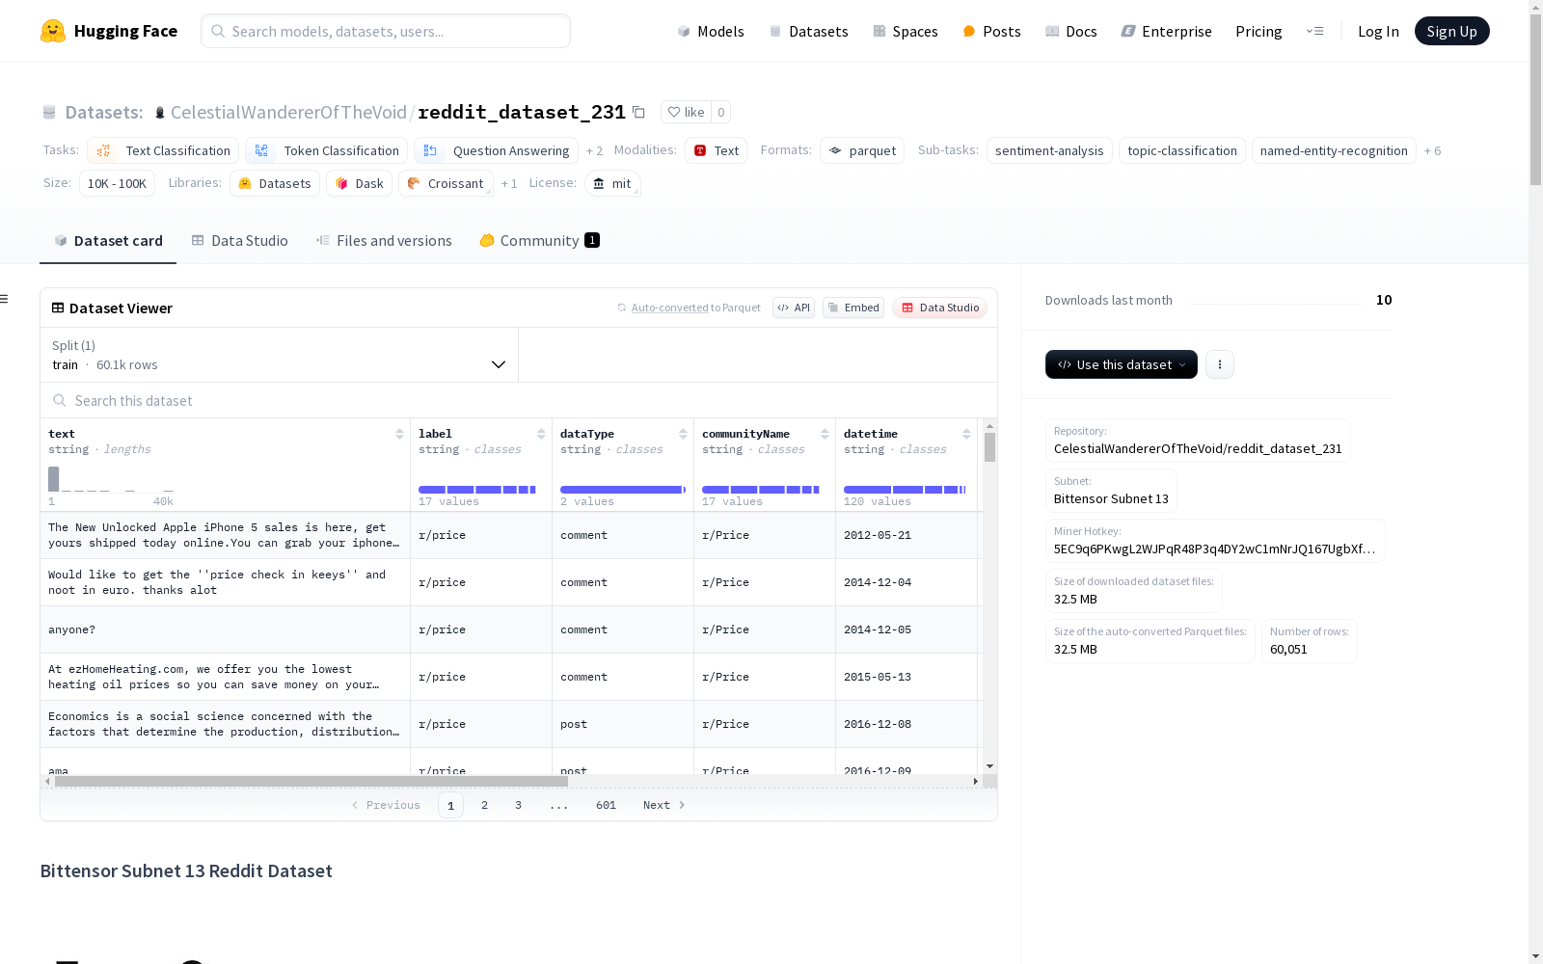The width and height of the screenshot is (1543, 964).
Task: Focus the Search this dataset field
Action: [519, 400]
